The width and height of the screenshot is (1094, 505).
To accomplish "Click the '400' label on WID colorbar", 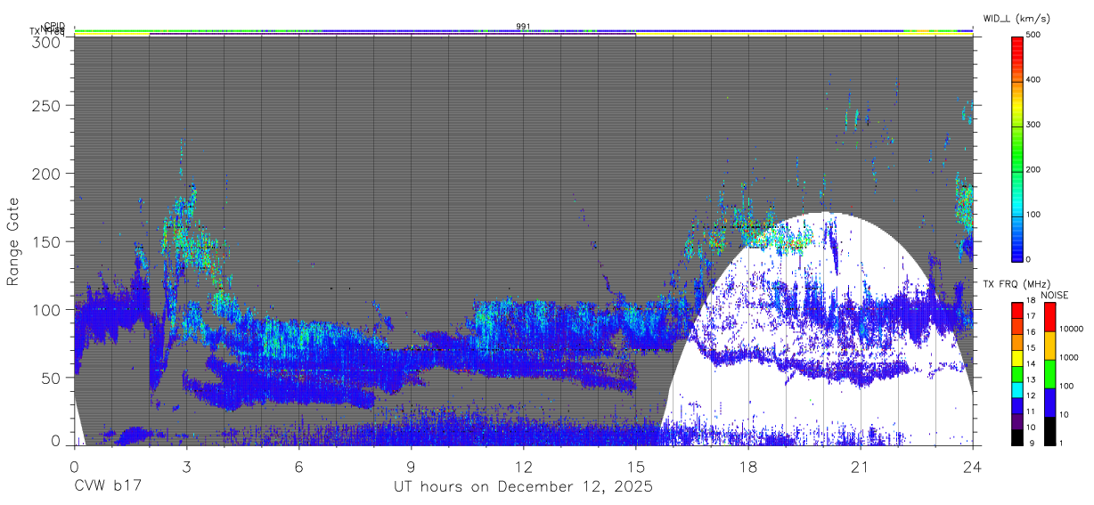I will 1033,80.
